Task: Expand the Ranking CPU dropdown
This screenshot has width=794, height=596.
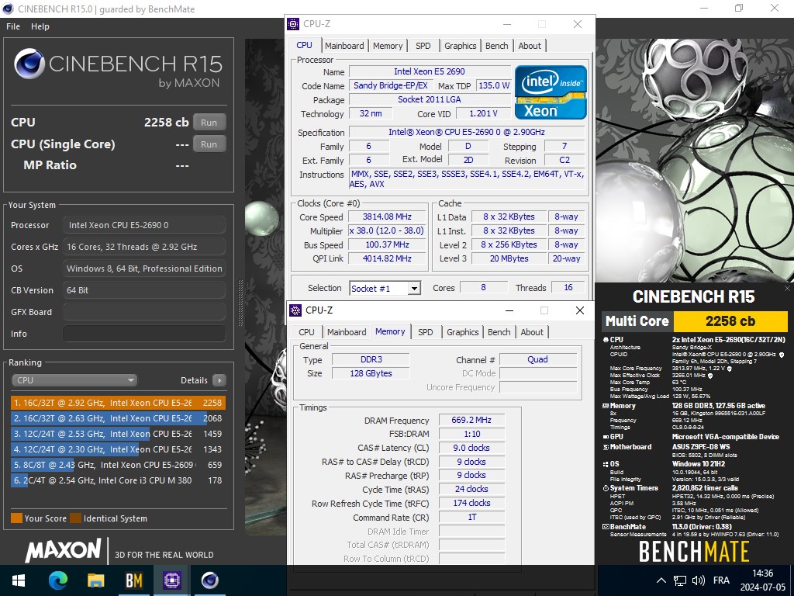Action: pos(74,380)
